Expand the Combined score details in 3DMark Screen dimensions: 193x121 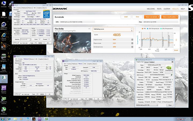coord(132,47)
